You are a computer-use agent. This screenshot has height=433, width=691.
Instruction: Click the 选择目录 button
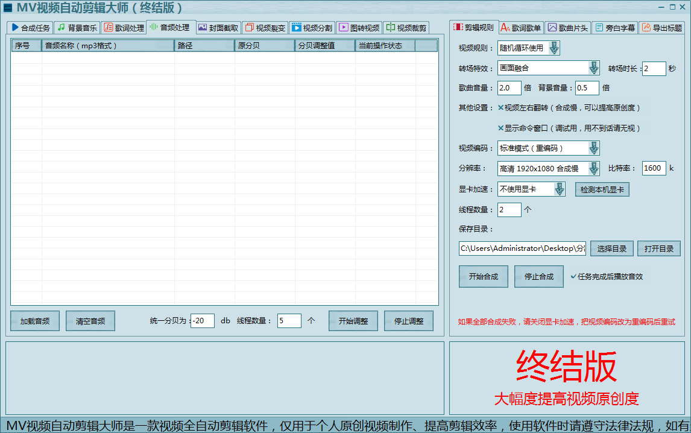coord(611,248)
